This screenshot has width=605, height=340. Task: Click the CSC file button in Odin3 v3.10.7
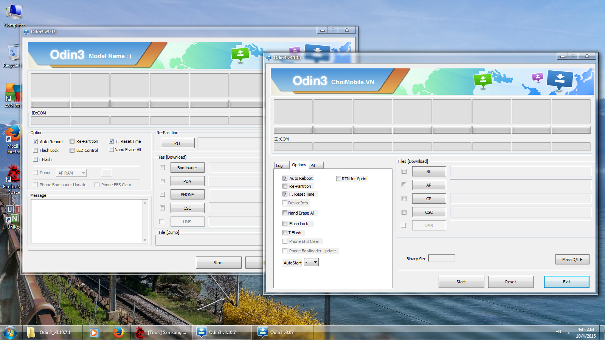[429, 212]
